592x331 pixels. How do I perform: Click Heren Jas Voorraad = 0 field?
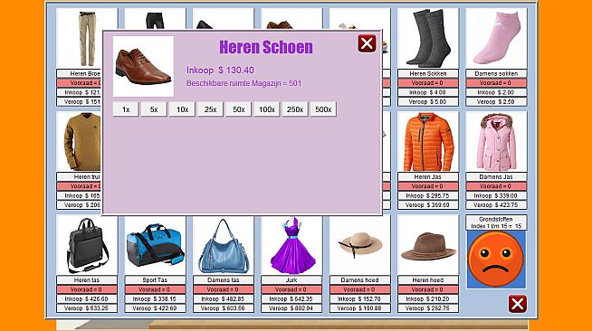428,186
